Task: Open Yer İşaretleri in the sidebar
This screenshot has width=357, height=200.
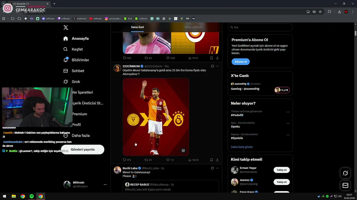Action: pyautogui.click(x=82, y=92)
